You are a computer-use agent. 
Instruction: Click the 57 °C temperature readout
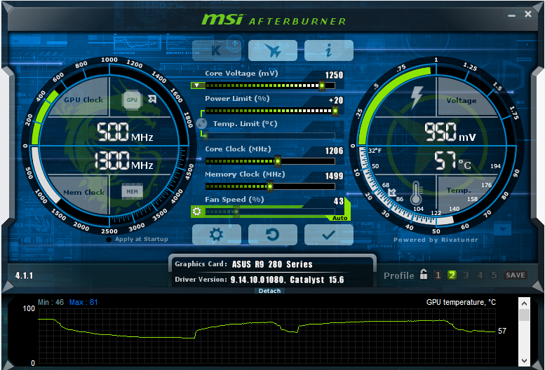coord(453,160)
